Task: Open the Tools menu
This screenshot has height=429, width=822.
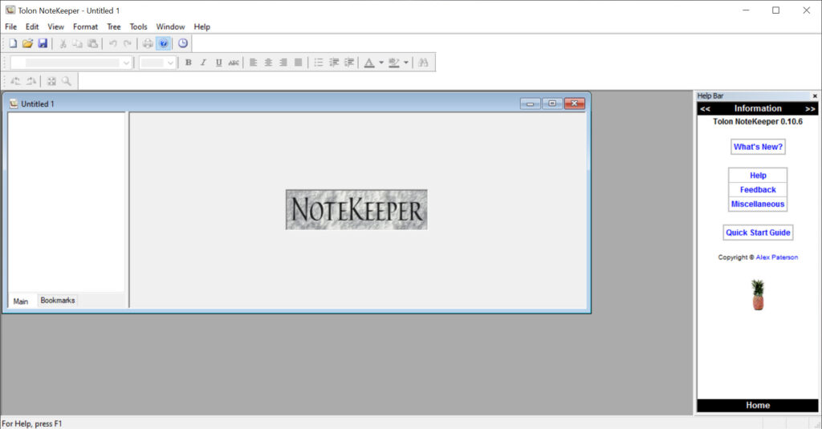Action: click(x=138, y=26)
